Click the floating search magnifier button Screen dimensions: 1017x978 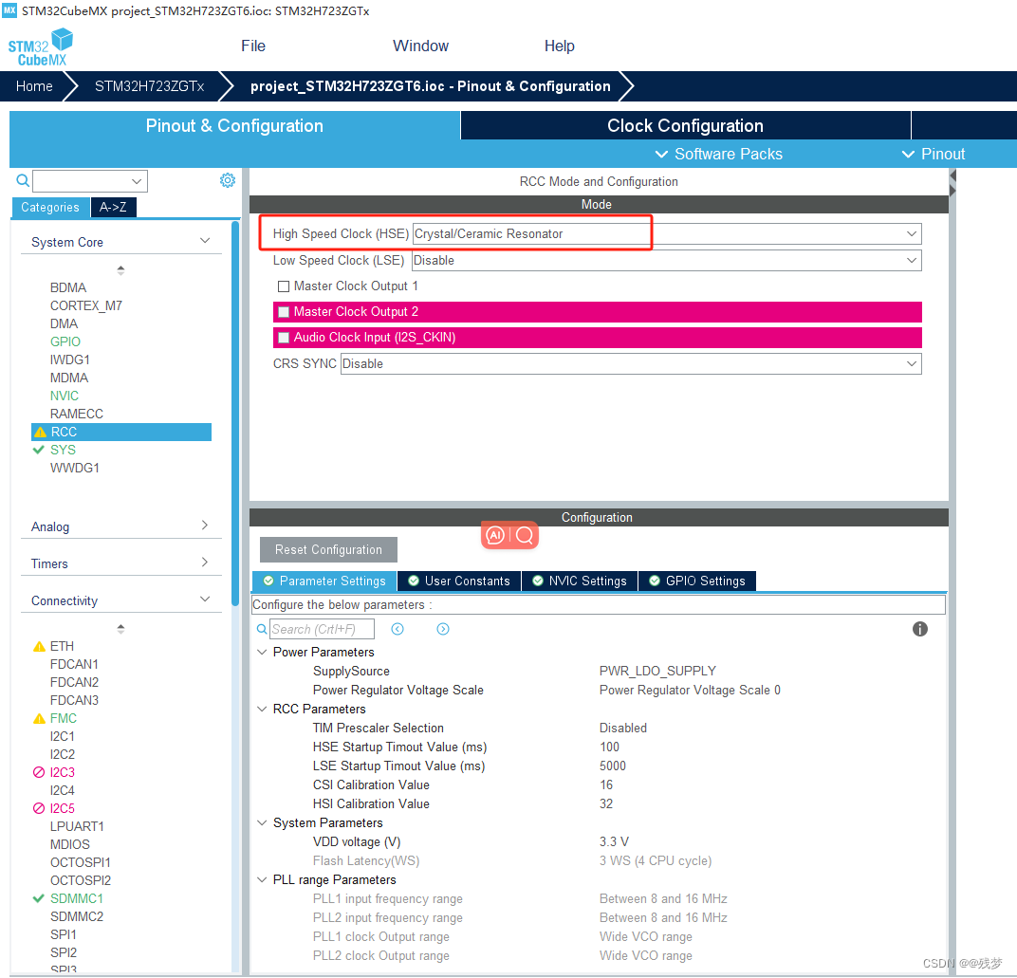click(x=525, y=536)
